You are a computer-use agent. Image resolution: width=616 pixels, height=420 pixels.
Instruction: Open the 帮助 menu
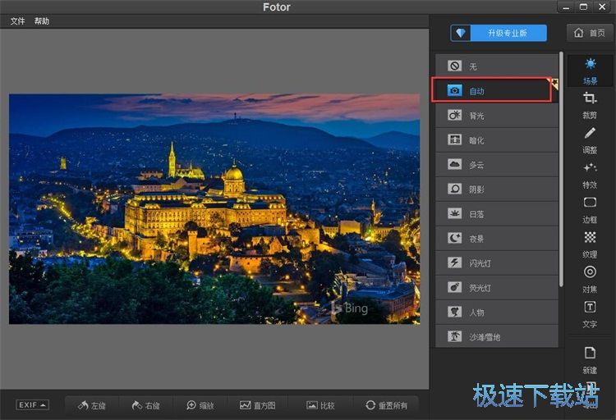42,21
